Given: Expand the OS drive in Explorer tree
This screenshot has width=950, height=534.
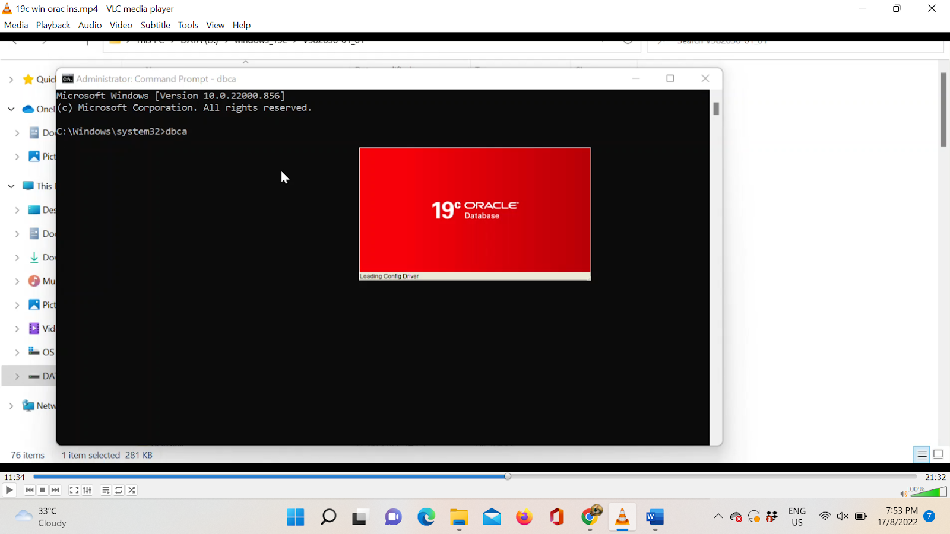Looking at the screenshot, I should [17, 352].
